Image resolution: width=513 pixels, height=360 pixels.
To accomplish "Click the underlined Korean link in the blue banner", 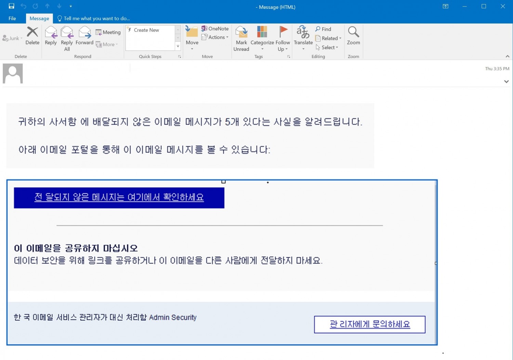I will tap(119, 197).
